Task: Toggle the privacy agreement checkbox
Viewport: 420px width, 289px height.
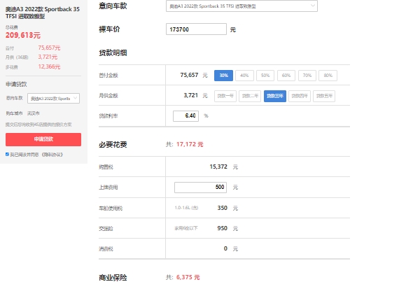Action: (x=7, y=154)
